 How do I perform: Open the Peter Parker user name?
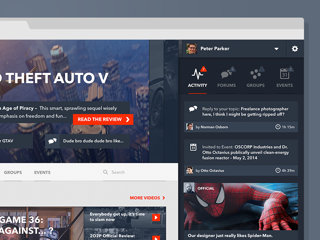pos(215,48)
